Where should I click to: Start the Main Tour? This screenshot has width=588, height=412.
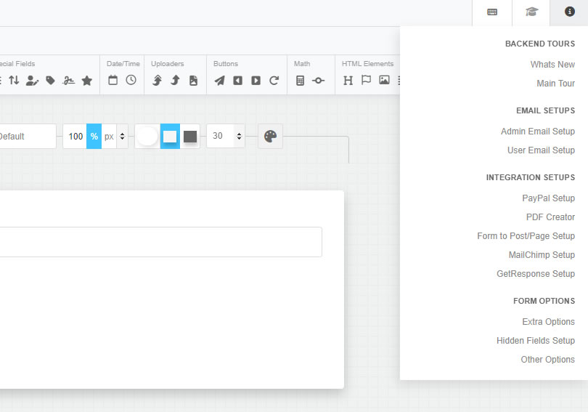(x=556, y=84)
